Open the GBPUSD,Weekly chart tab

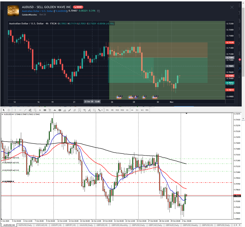pos(190,225)
